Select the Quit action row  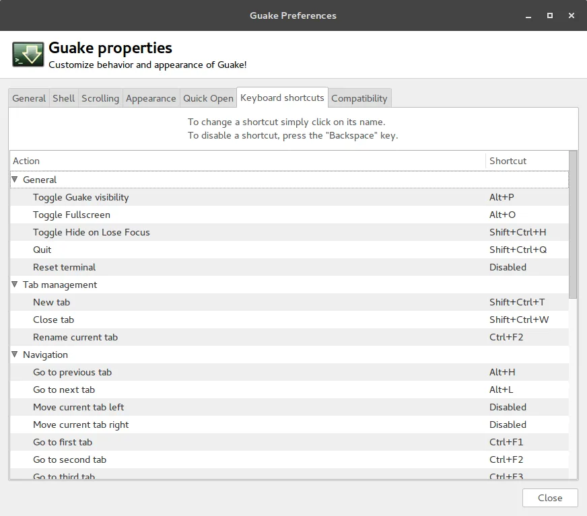click(x=289, y=250)
